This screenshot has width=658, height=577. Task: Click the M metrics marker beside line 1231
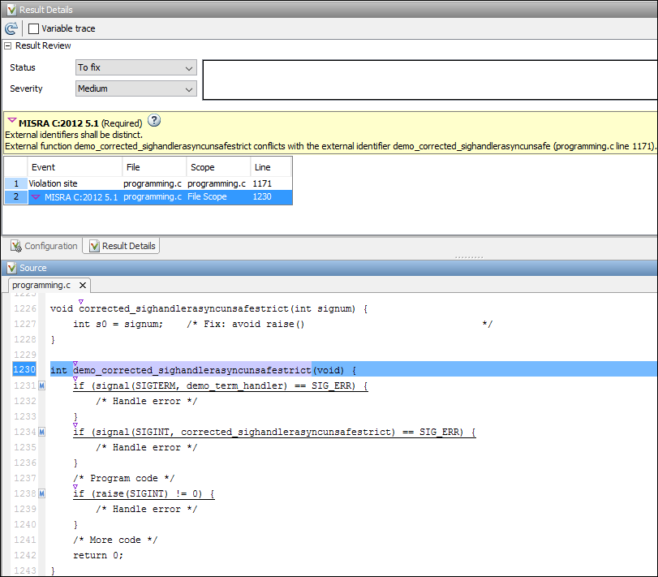click(x=41, y=385)
